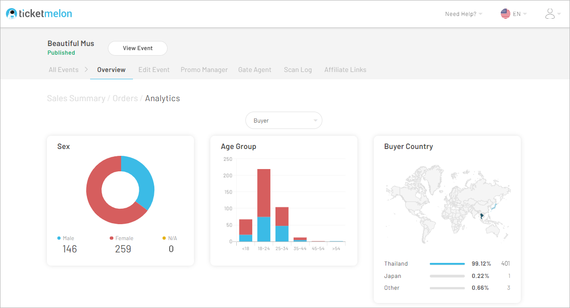This screenshot has height=308, width=570.
Task: Open the Affiliate Links tab
Action: 345,70
